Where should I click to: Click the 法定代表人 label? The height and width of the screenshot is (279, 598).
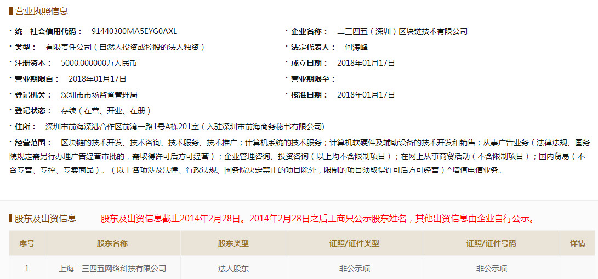[313, 47]
